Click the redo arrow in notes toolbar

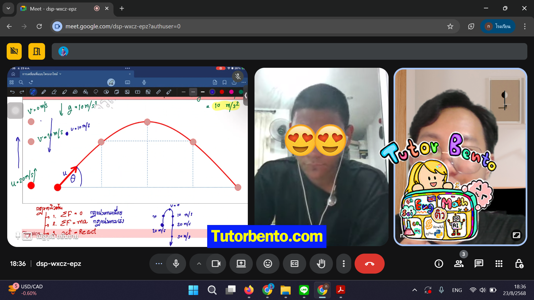(22, 92)
